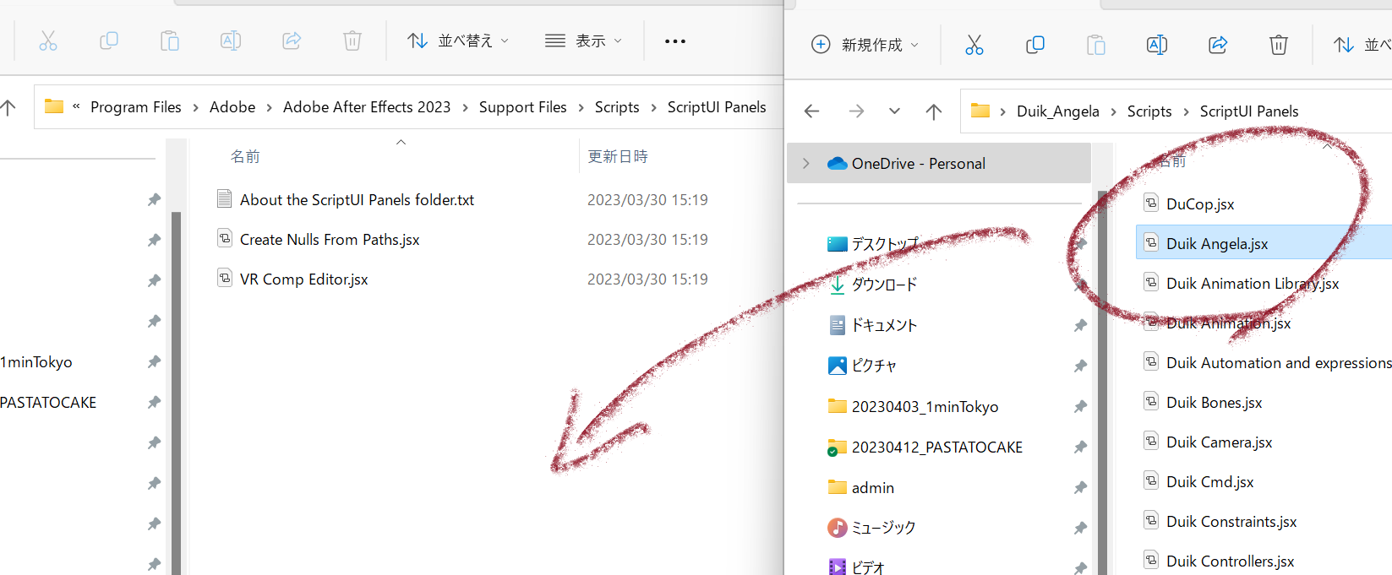
Task: Open the three-dots more options menu
Action: pos(674,41)
